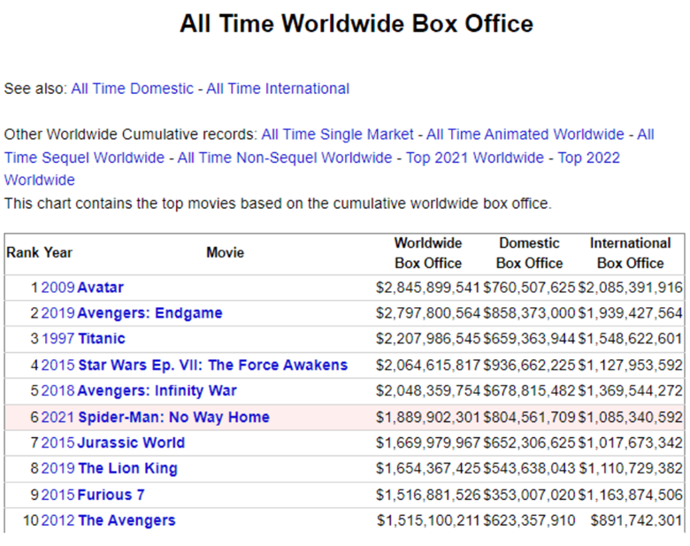Open The Lion King movie page
690x546 pixels.
point(127,468)
